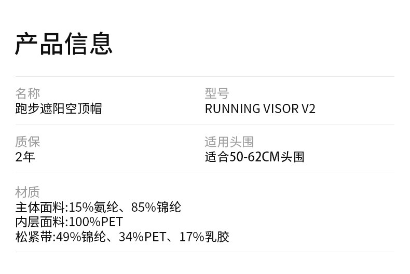410x274 pixels.
Task: Select the 适用头围 field label
Action: 229,142
